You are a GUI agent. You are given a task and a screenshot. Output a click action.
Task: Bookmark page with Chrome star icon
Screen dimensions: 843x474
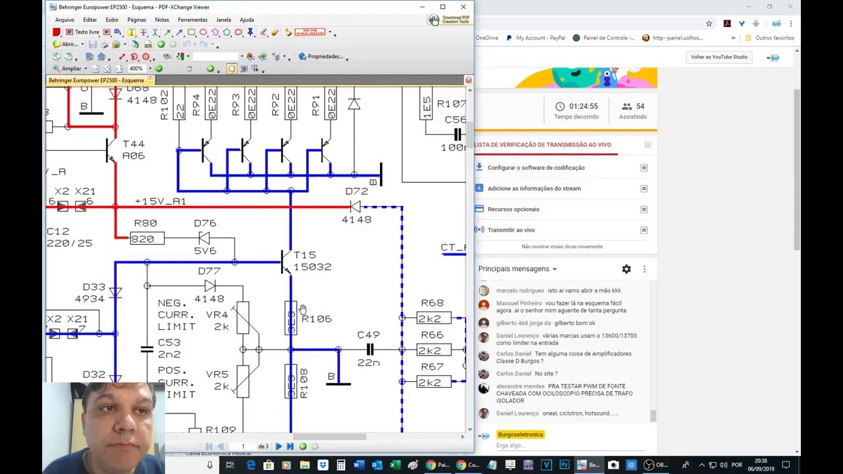click(x=709, y=24)
